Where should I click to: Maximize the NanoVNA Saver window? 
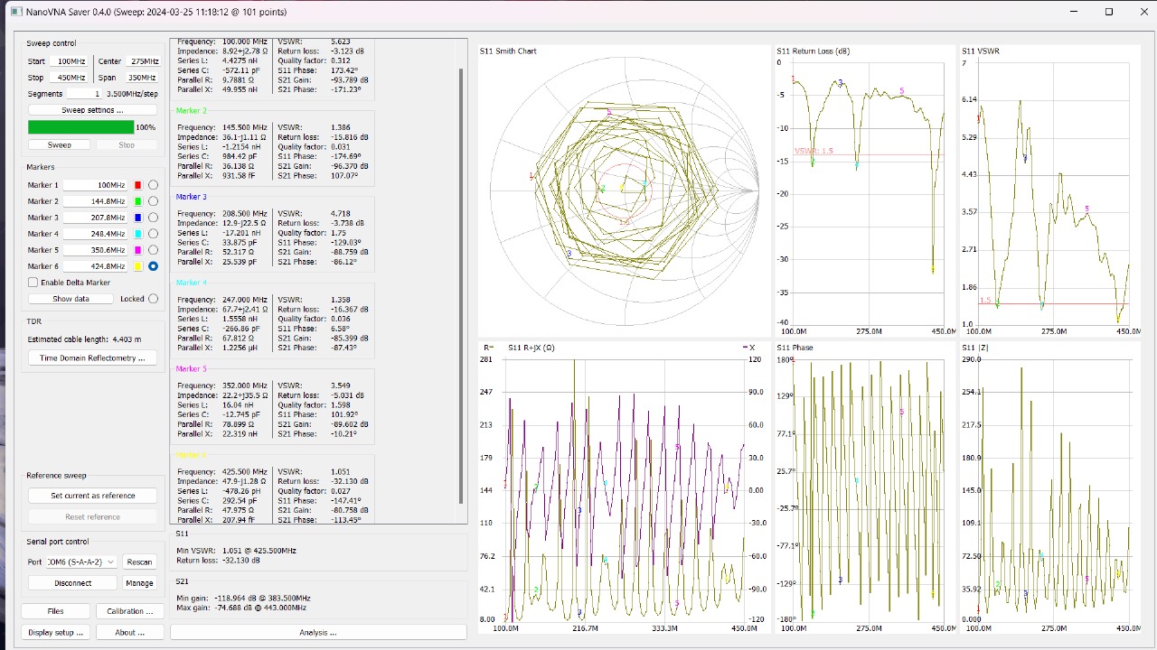1109,12
